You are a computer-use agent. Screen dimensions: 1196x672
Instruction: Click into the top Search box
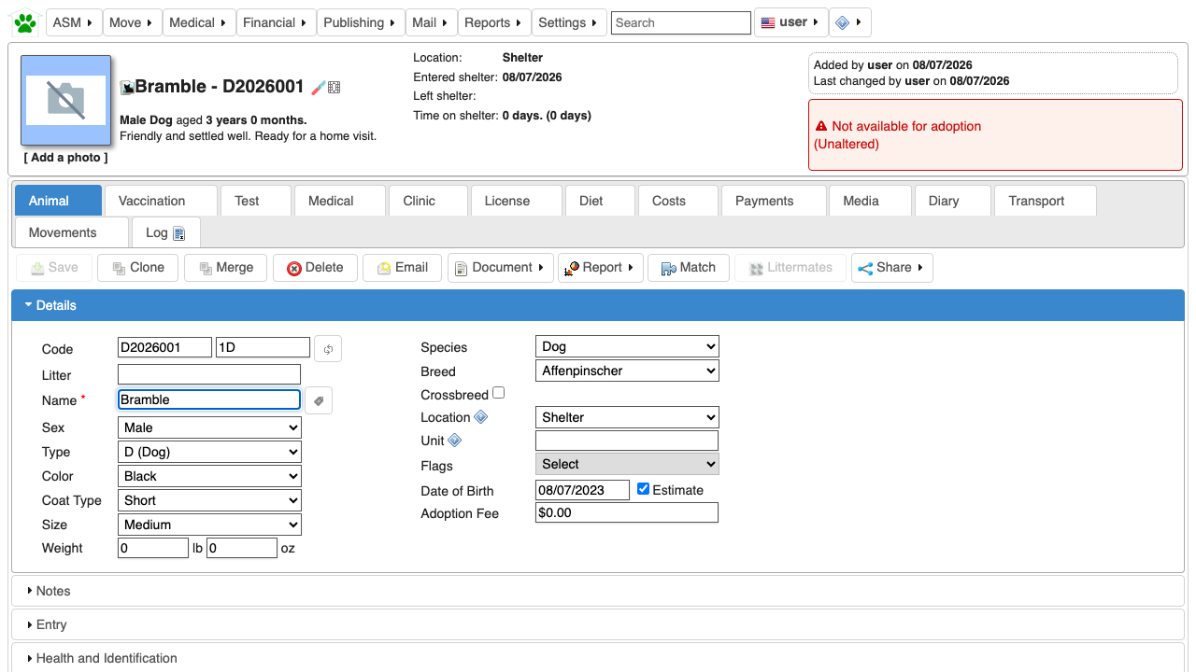681,22
